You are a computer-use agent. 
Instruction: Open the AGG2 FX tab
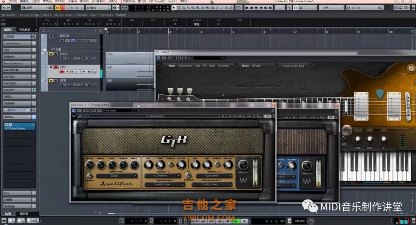pyautogui.click(x=205, y=66)
